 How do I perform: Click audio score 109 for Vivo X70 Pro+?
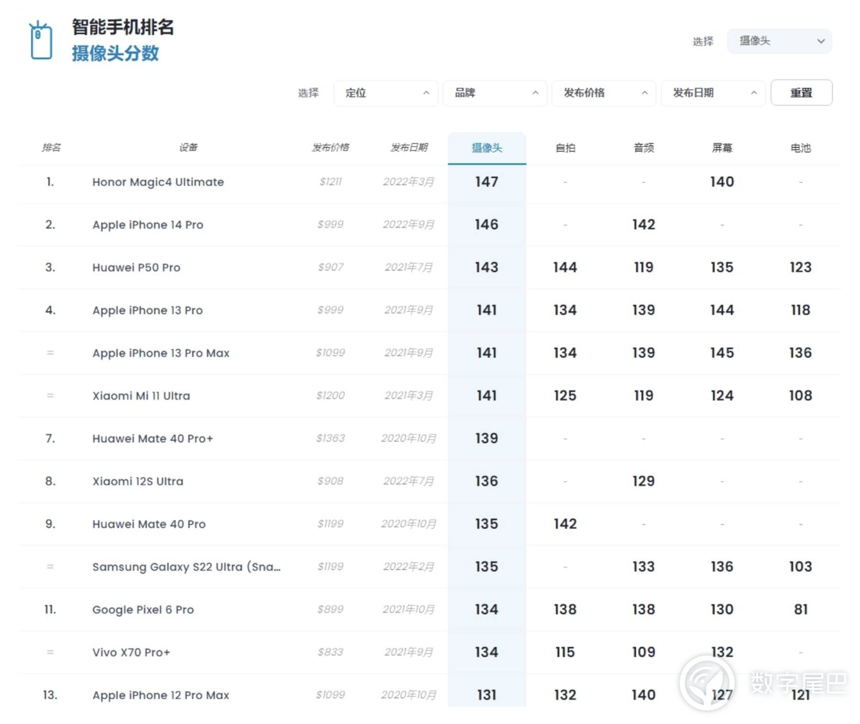(644, 652)
